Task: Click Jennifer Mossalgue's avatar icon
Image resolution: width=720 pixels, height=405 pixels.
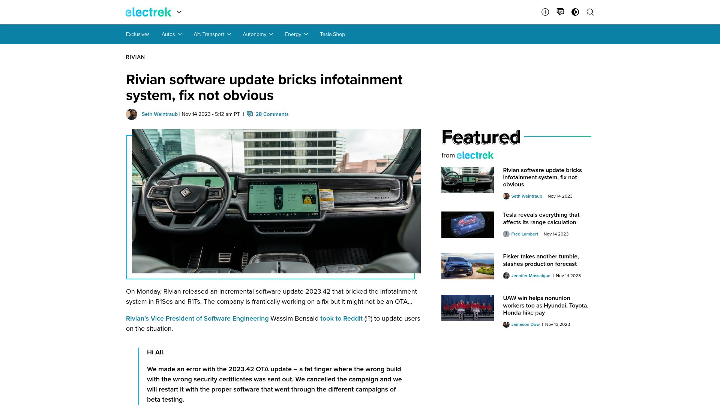Action: (506, 276)
